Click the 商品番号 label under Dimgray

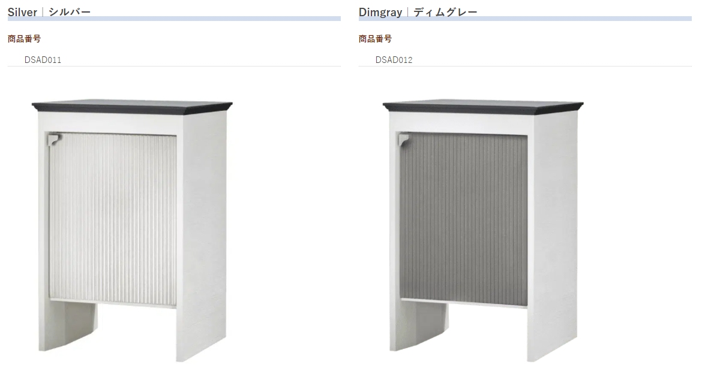pyautogui.click(x=375, y=39)
